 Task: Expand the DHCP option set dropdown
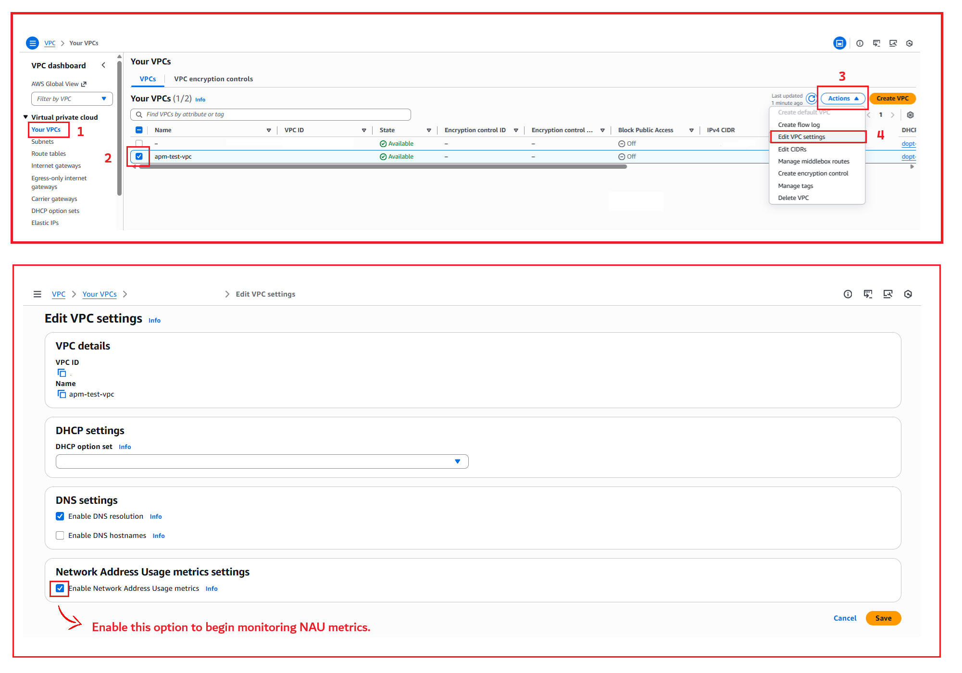coord(262,461)
